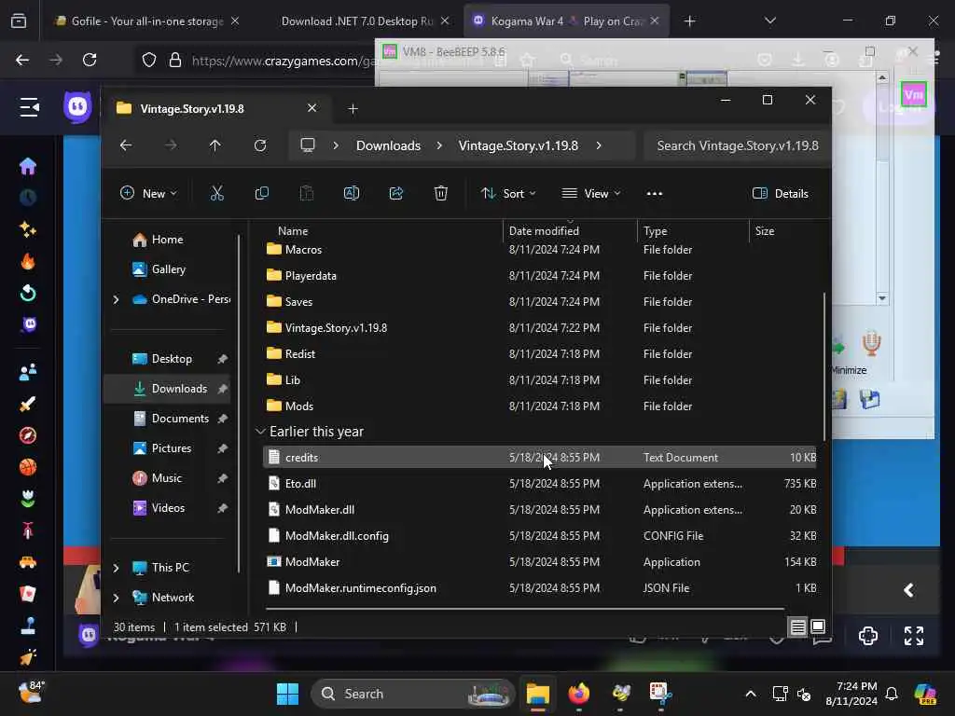Open Firefox list all tabs dropdown
Screen dimensions: 955x716
point(769,21)
